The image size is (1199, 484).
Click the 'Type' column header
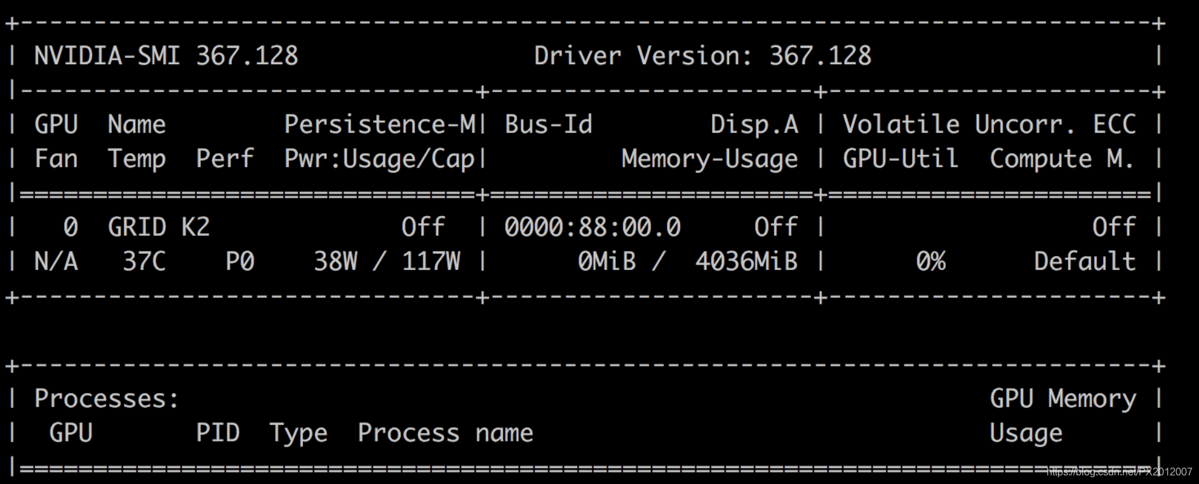[298, 434]
